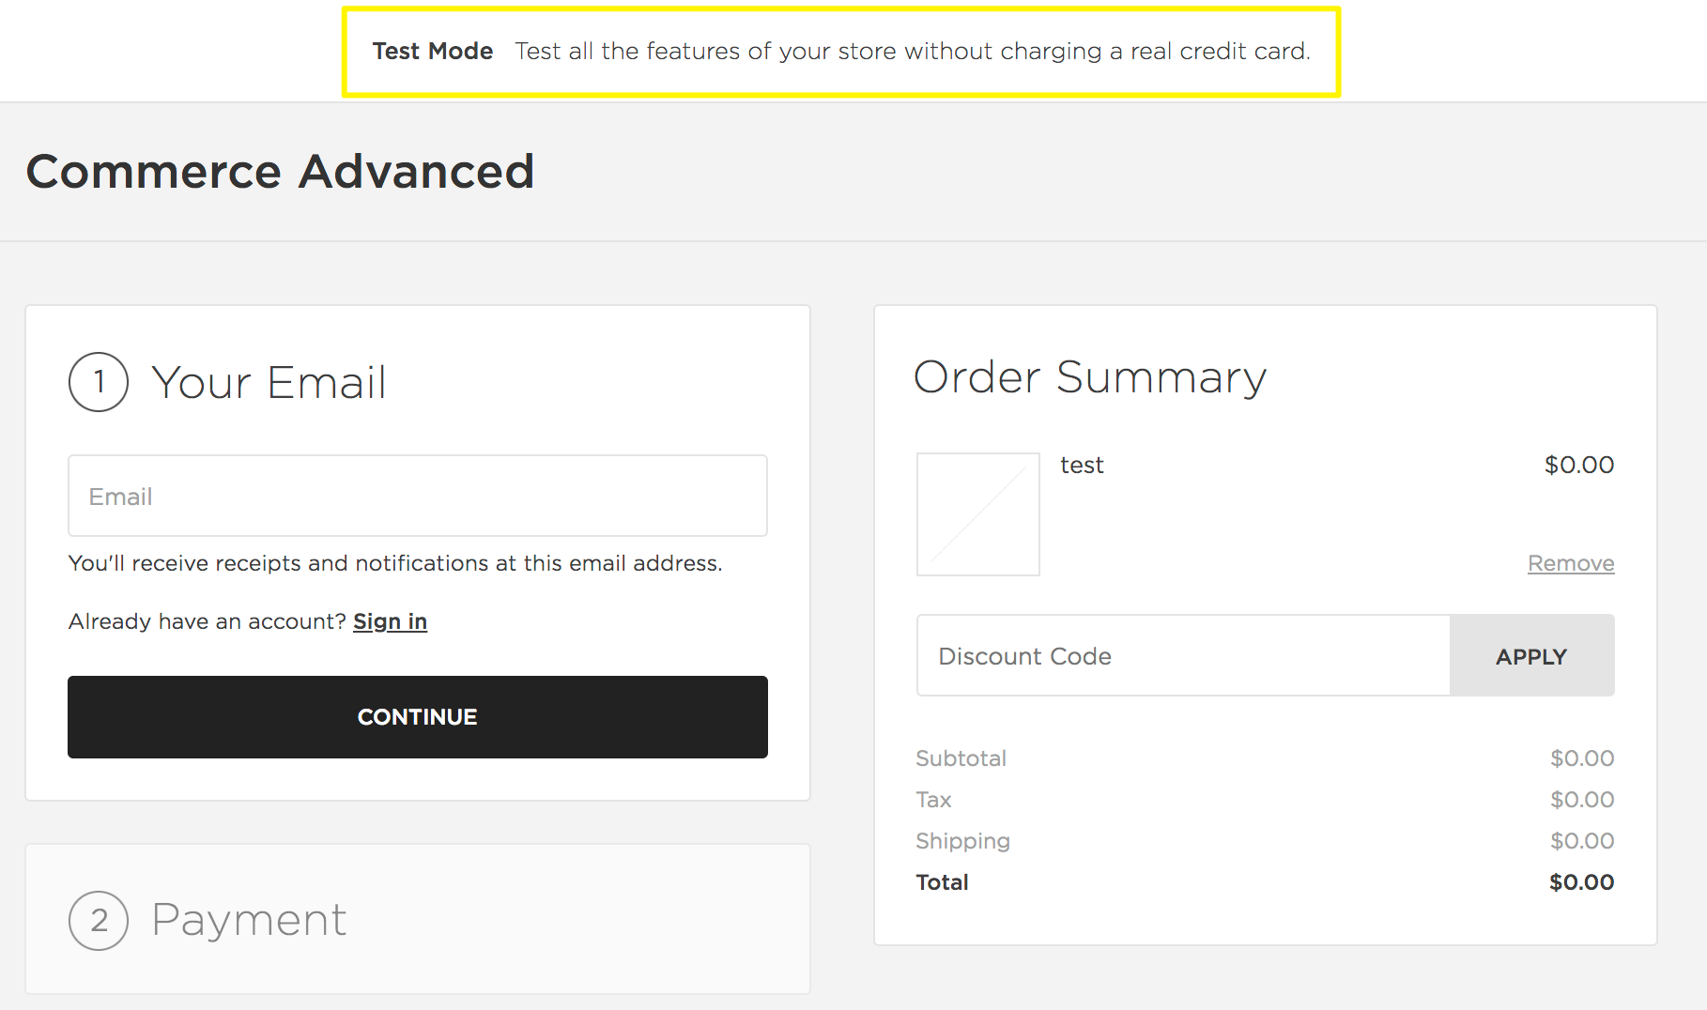The image size is (1707, 1010).
Task: Select the Payment section header
Action: click(x=248, y=920)
